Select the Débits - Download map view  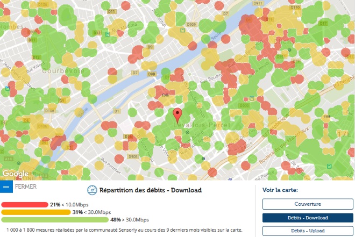point(307,218)
